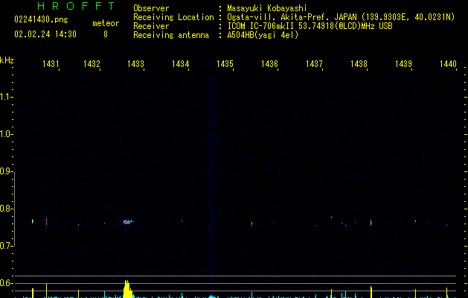
Task: Click the Receiving antenna label
Action: (x=171, y=35)
